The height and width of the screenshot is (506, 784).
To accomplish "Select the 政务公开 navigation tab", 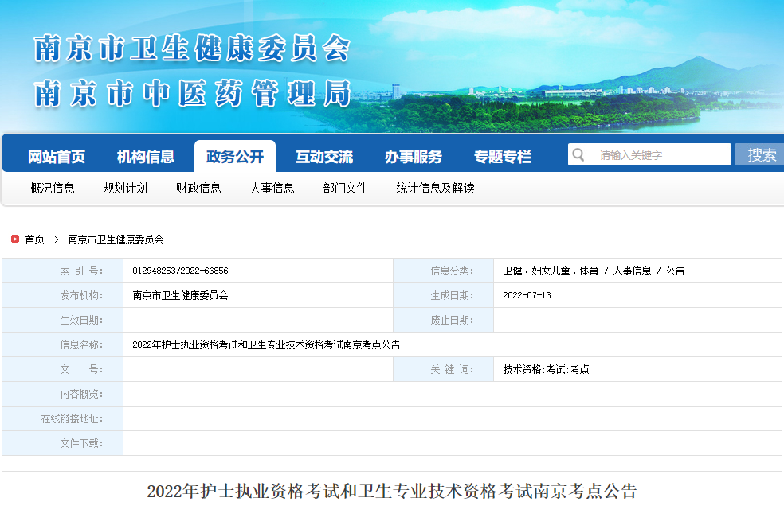I will pos(235,157).
